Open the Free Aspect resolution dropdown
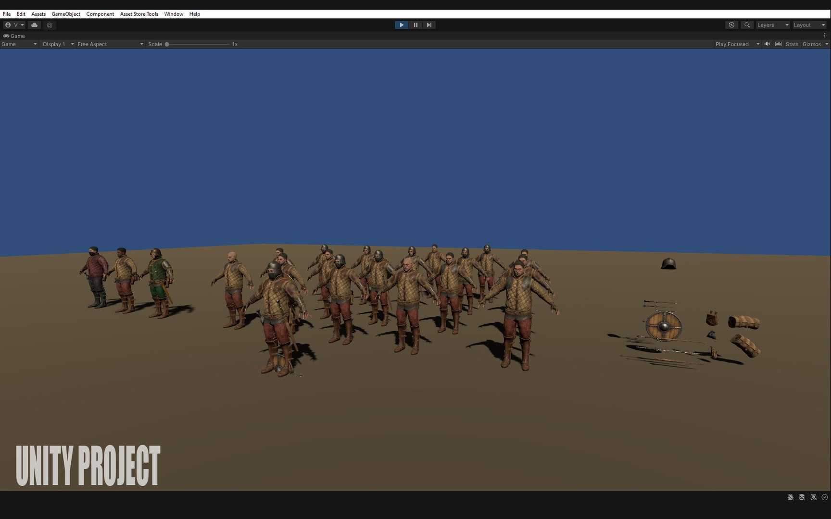Viewport: 831px width, 519px height. point(110,44)
